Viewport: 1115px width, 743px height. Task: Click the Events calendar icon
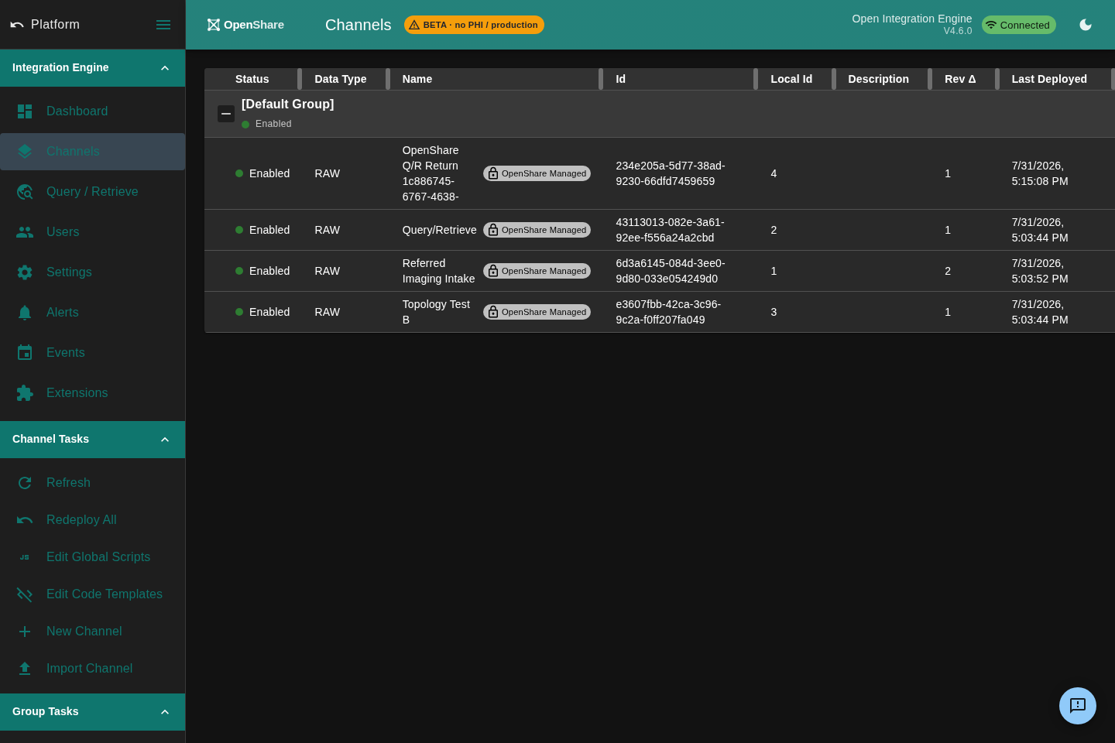click(x=25, y=353)
